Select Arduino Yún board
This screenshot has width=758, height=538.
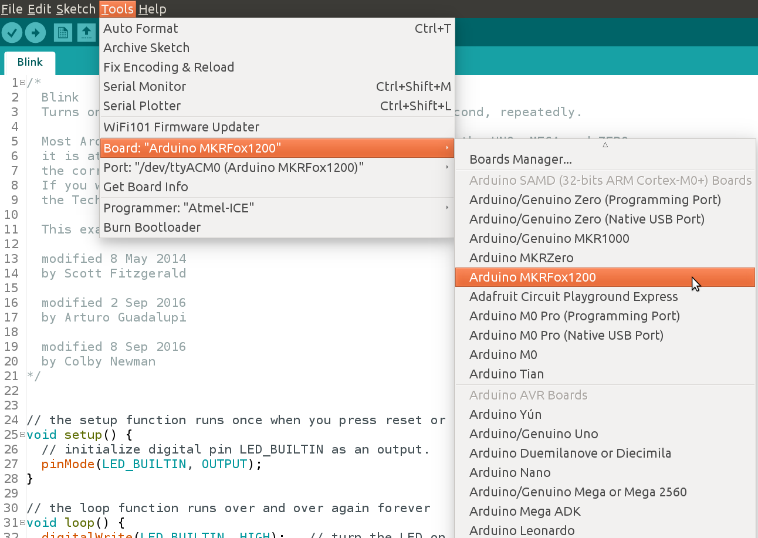pyautogui.click(x=605, y=414)
